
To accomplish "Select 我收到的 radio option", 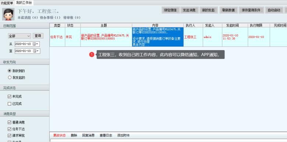I will (x=10, y=71).
